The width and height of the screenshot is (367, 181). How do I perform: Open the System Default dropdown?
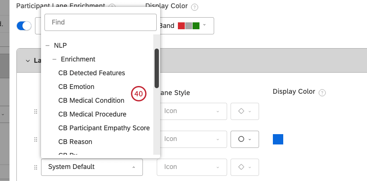pos(92,167)
